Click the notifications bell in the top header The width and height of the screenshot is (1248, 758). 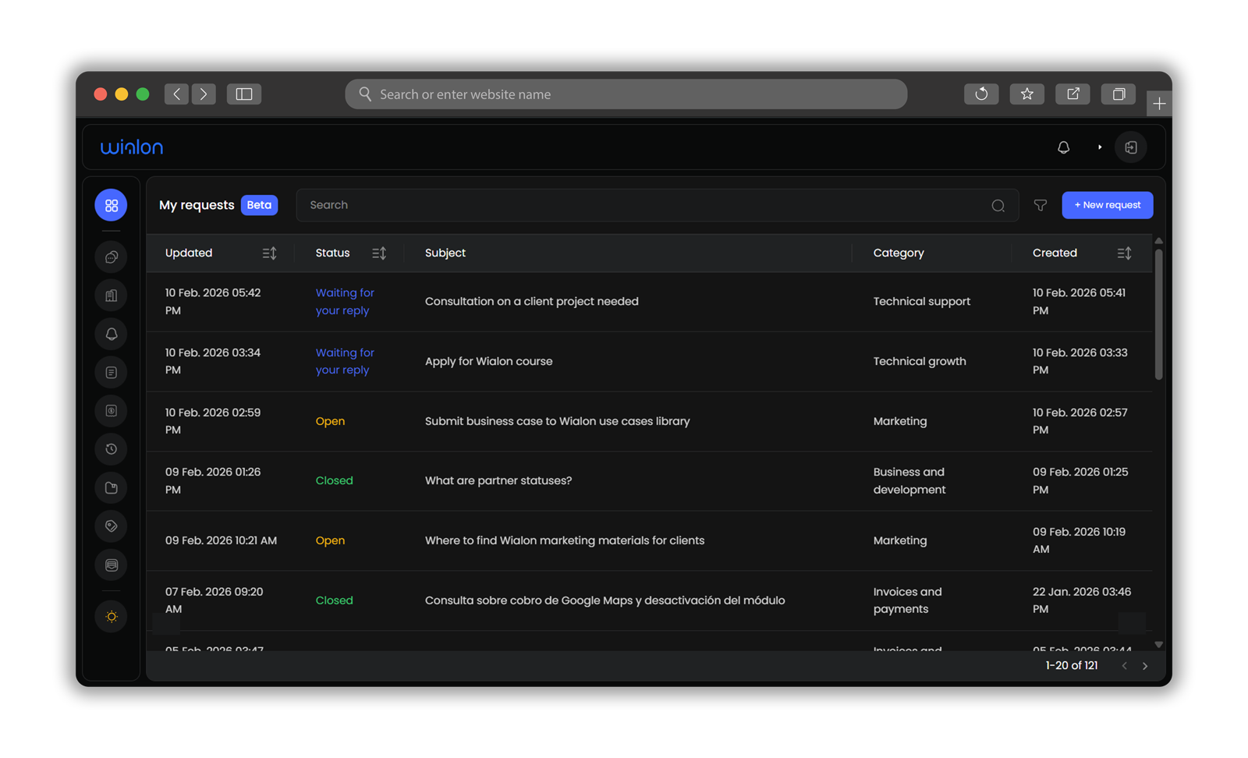1063,147
